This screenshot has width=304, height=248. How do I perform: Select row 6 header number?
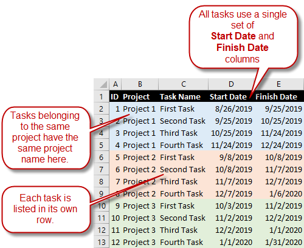tap(102, 157)
